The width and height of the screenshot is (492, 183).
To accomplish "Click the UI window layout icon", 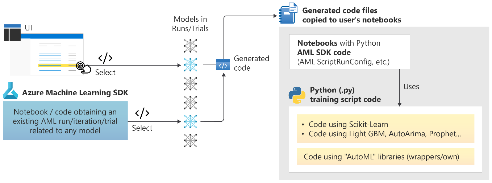I will [x=12, y=33].
